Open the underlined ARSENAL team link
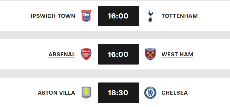The image size is (230, 107). tap(62, 54)
